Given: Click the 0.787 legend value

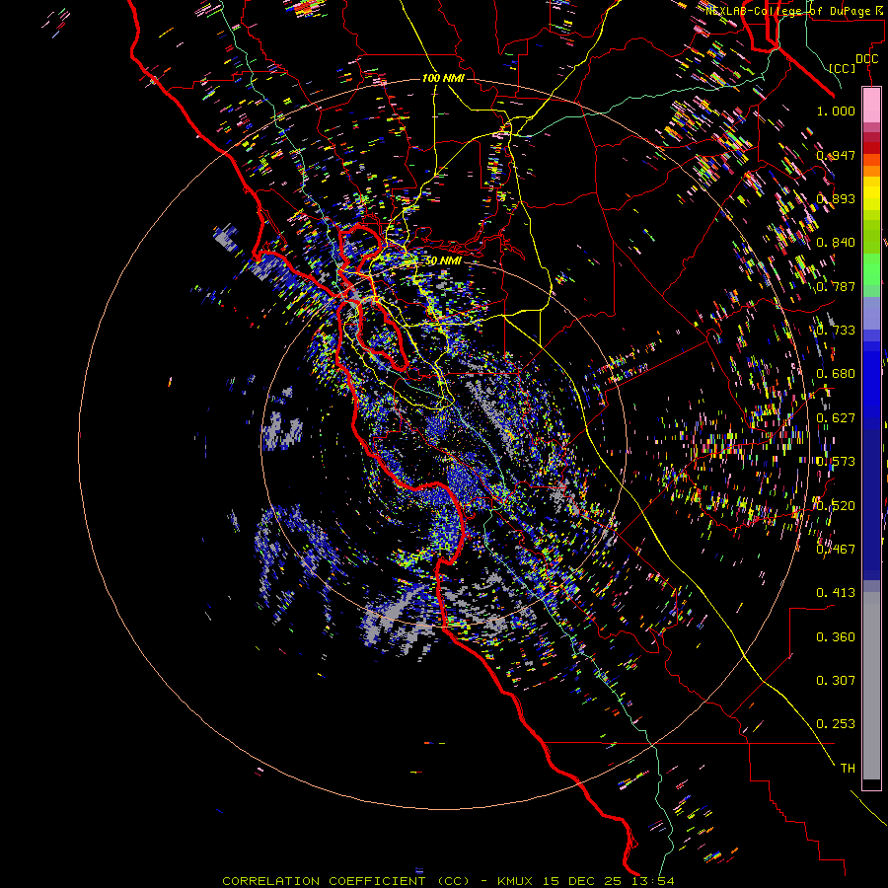Looking at the screenshot, I should (836, 286).
